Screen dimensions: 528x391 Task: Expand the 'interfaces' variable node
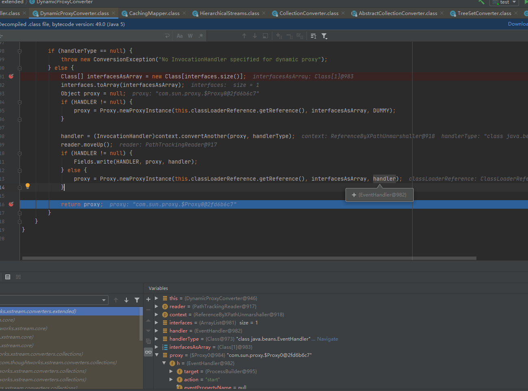point(156,322)
